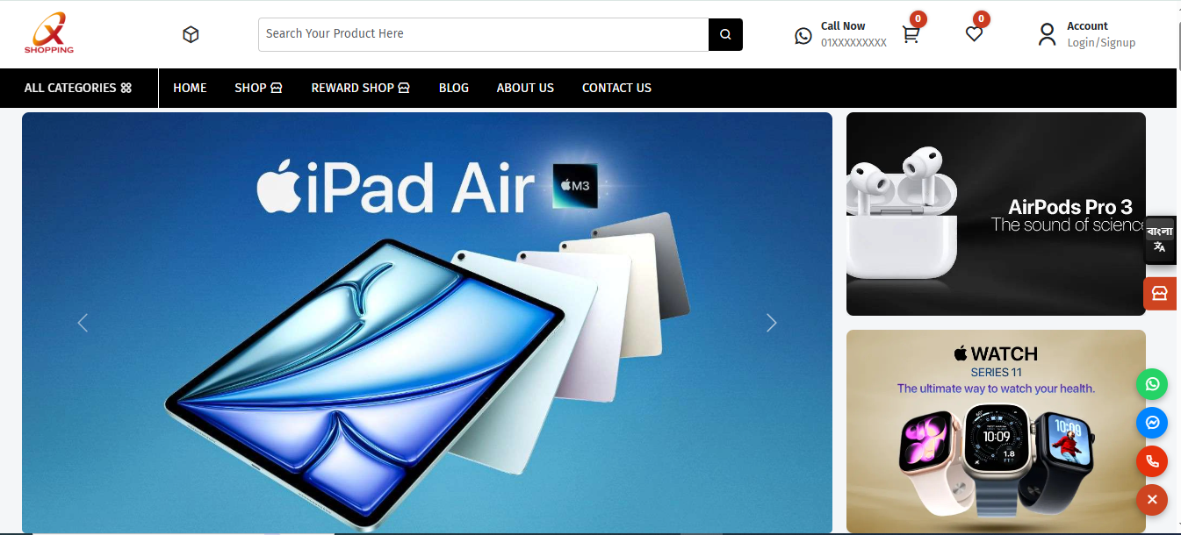Open the floating shop storefront icon

[1160, 294]
